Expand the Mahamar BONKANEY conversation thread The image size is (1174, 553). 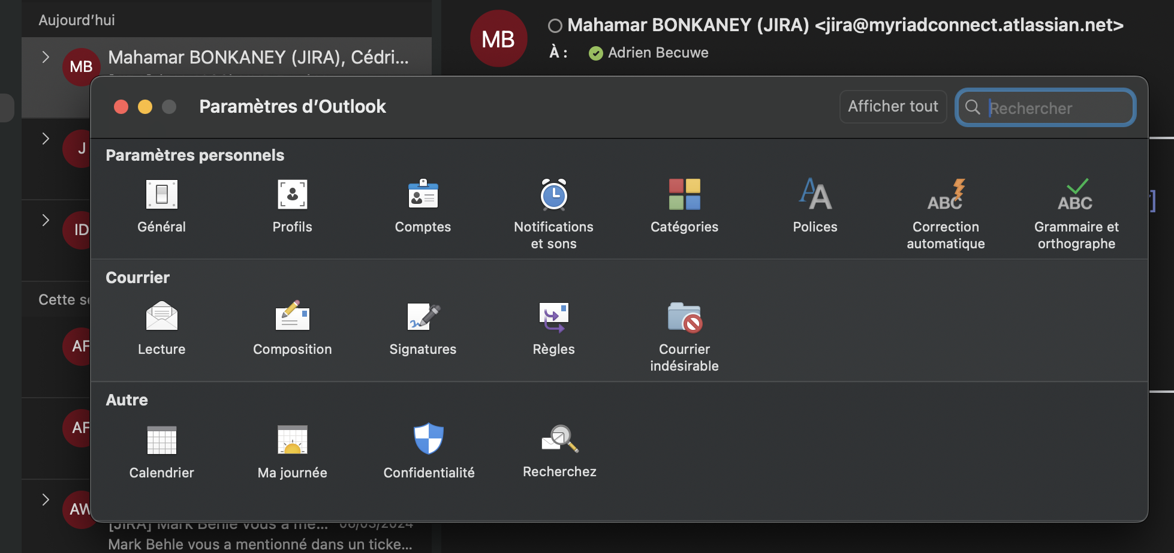45,56
